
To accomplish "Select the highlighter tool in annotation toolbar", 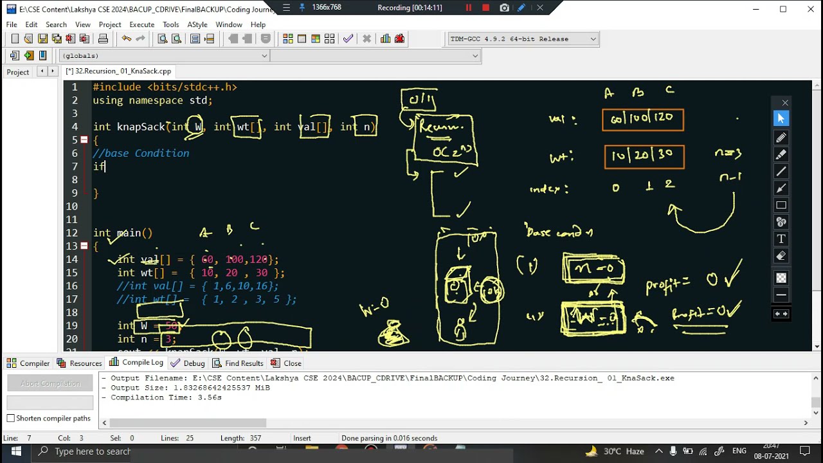I will [781, 154].
